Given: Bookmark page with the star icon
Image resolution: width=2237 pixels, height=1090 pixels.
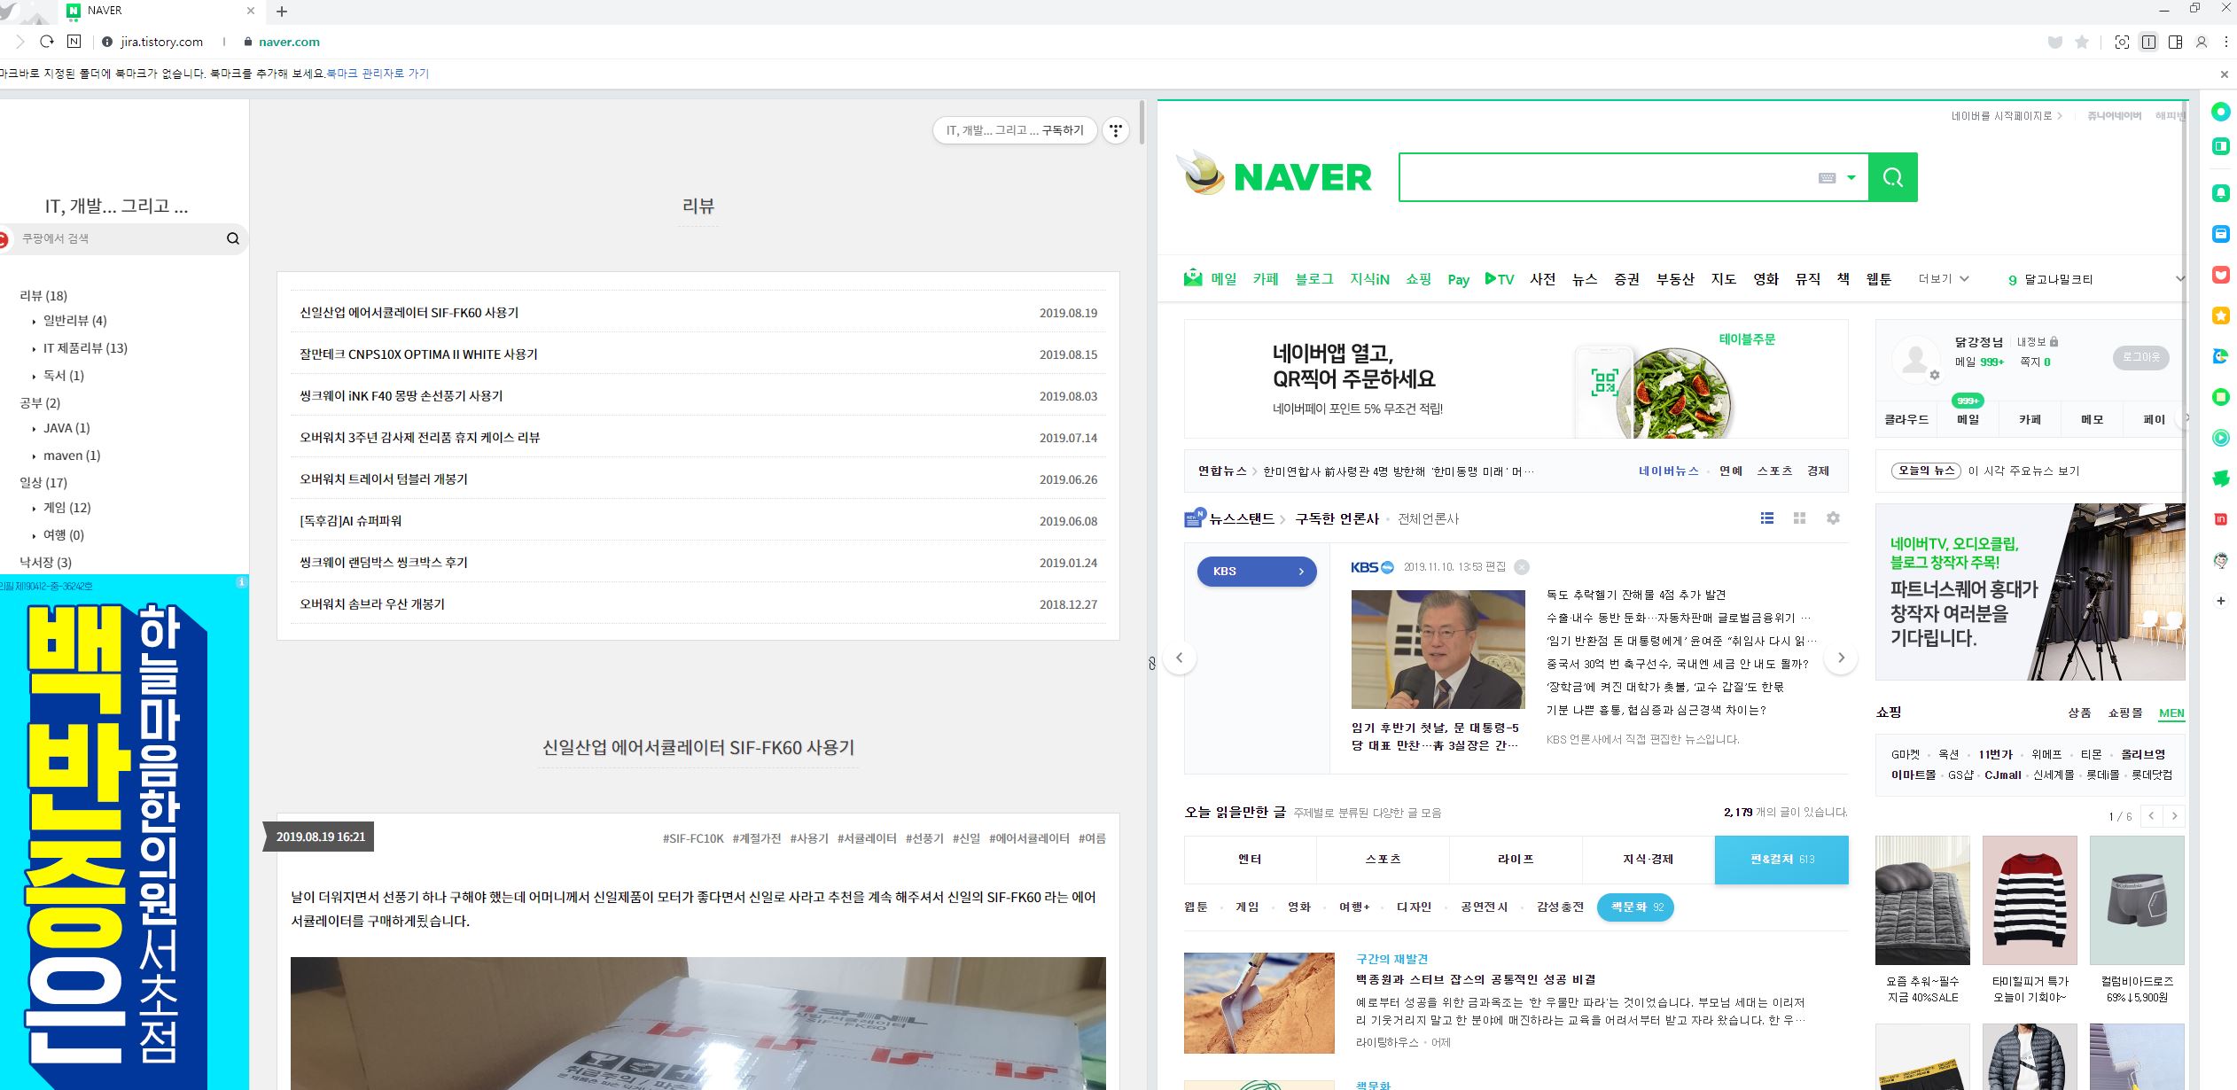Looking at the screenshot, I should tap(2082, 42).
